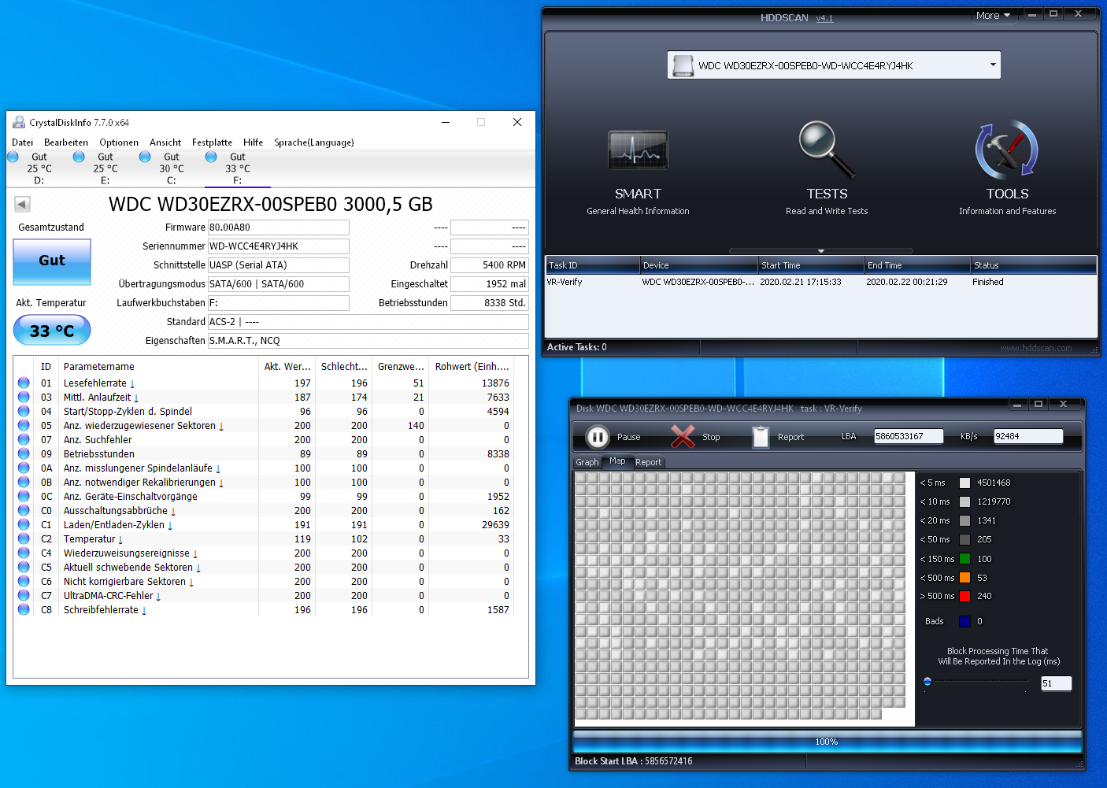Select drive D: status icon in CrystalDiskInfo
The image size is (1107, 788).
click(x=13, y=157)
